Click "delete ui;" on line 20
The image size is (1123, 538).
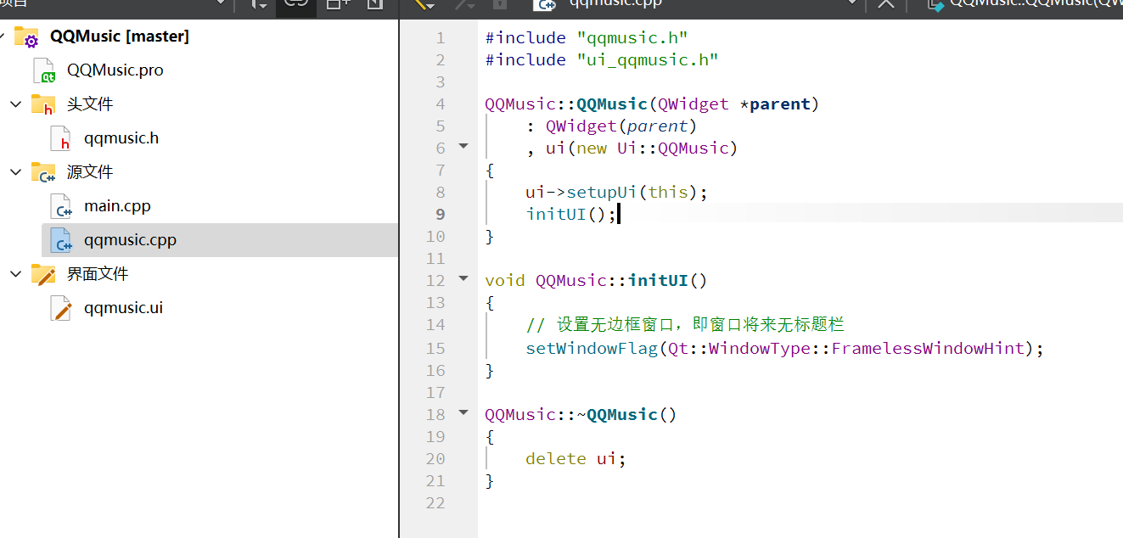[576, 459]
